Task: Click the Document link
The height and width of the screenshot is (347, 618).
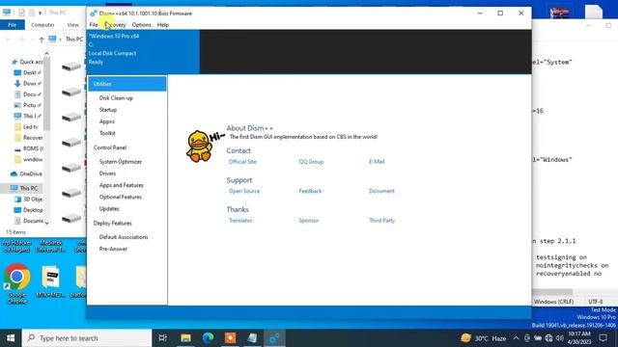Action: click(381, 191)
